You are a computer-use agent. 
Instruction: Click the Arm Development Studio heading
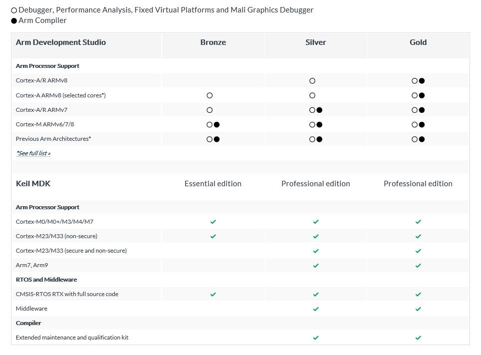point(61,42)
